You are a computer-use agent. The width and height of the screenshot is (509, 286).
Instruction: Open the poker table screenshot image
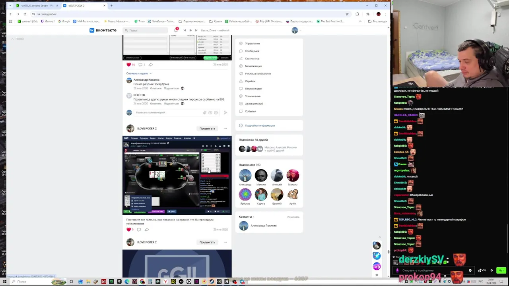(177, 175)
